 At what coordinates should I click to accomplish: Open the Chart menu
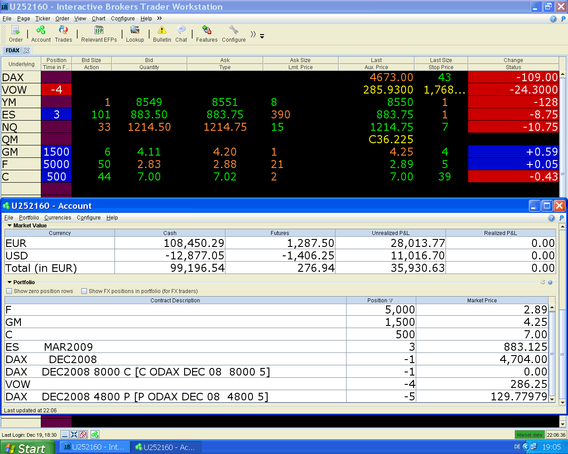coord(99,19)
